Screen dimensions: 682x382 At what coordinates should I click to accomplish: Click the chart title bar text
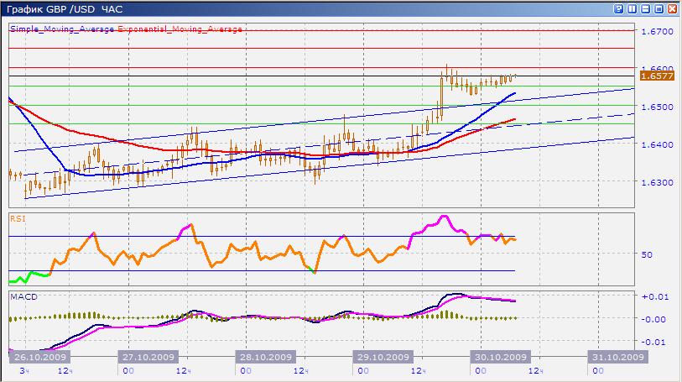click(x=65, y=9)
